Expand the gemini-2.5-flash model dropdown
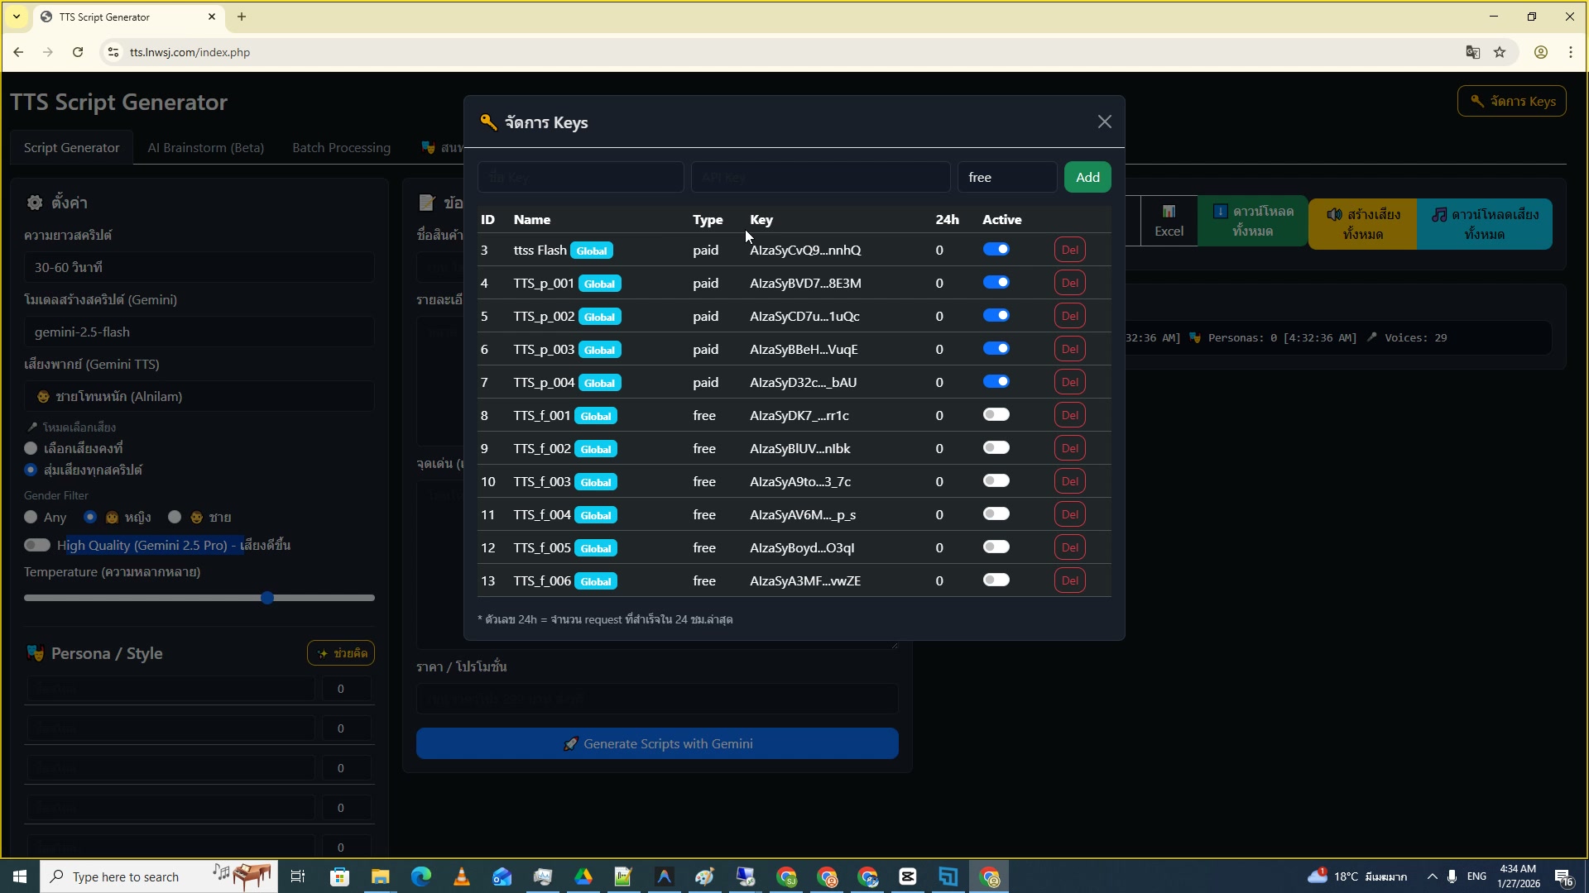1589x893 pixels. pyautogui.click(x=199, y=332)
